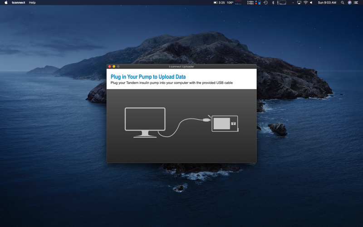This screenshot has height=227, width=363.
Task: Click the USB cable instruction text
Action: (172, 83)
